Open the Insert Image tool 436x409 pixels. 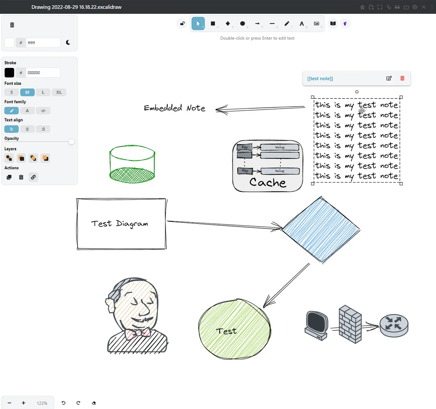(316, 24)
